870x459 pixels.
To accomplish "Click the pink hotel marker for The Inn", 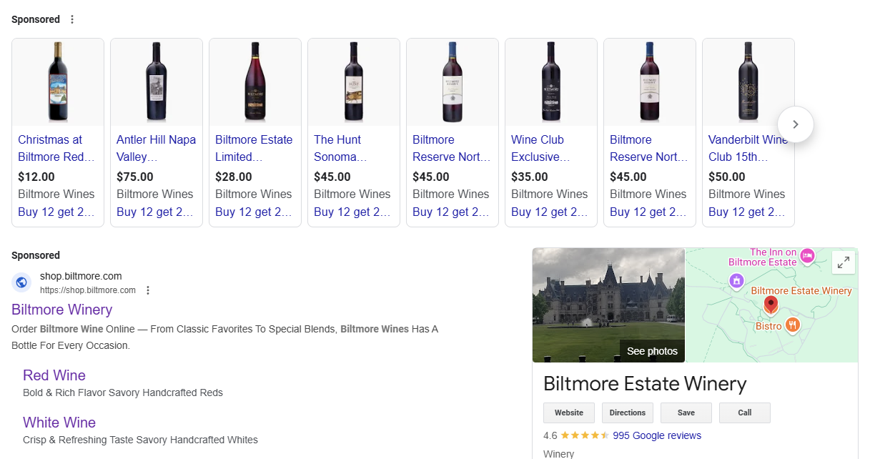I will click(807, 255).
